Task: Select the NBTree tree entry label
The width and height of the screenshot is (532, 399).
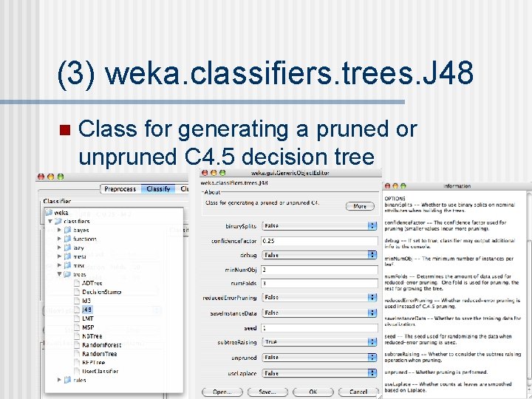Action: point(92,336)
